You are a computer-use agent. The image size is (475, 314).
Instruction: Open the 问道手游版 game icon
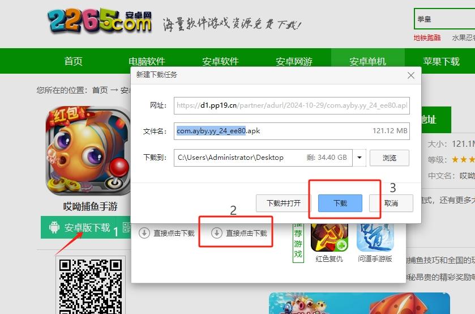pyautogui.click(x=375, y=235)
